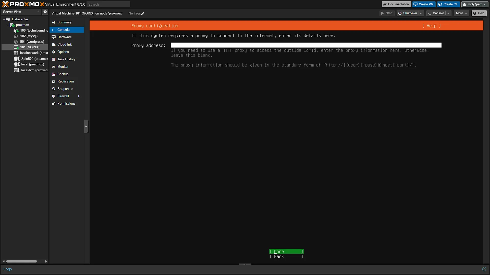This screenshot has width=490, height=275.
Task: Click Done in the installer console
Action: pyautogui.click(x=286, y=252)
